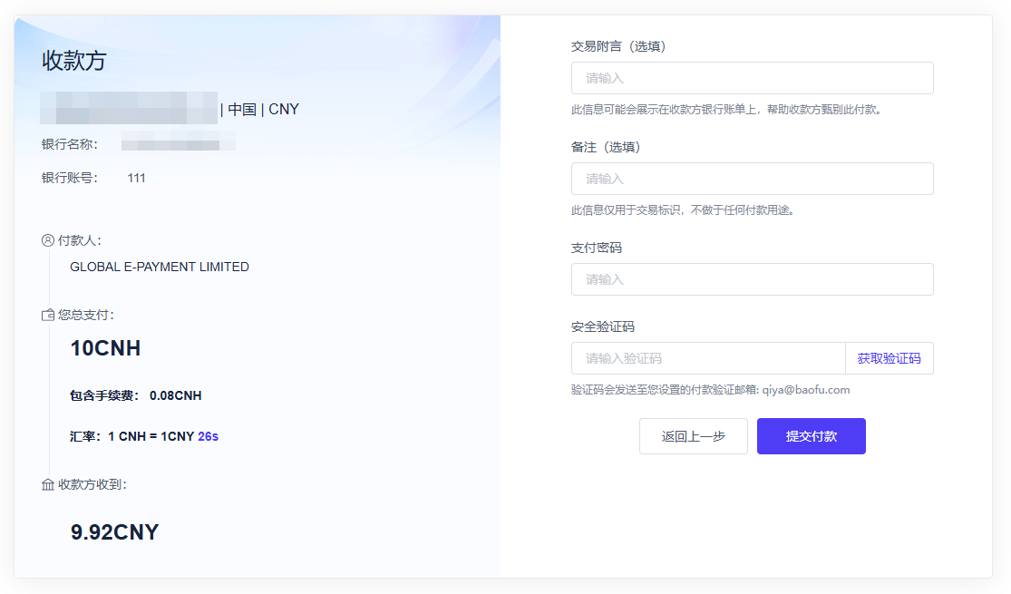Click the total payment amount 10CNH

(x=105, y=348)
